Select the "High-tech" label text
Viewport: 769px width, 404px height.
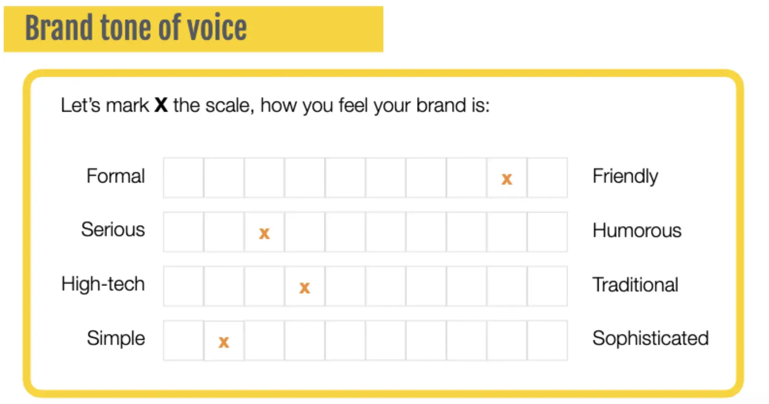coord(103,284)
